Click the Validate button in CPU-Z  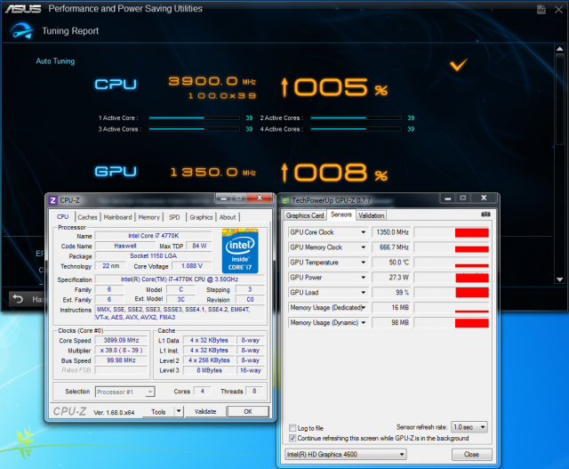point(205,412)
